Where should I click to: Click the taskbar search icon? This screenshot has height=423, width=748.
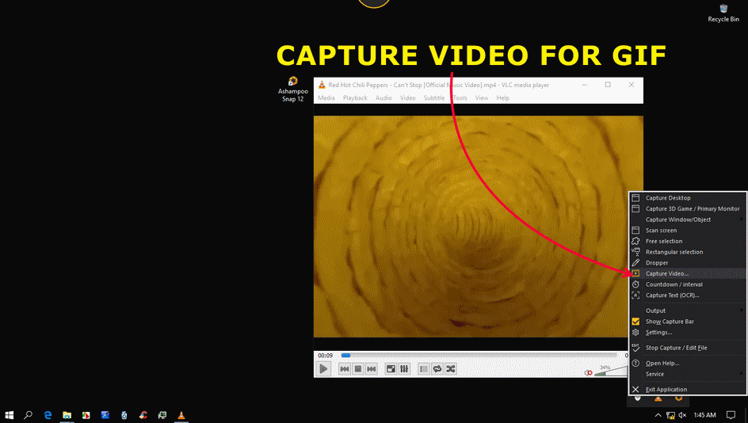tap(29, 415)
